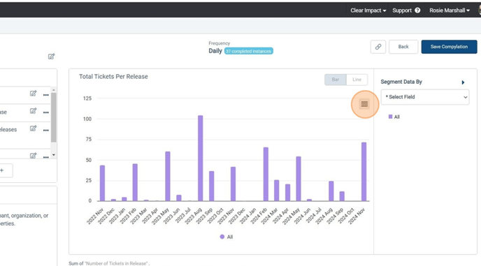Click the Back button
Viewport: 481px width, 266px height.
[x=403, y=47]
